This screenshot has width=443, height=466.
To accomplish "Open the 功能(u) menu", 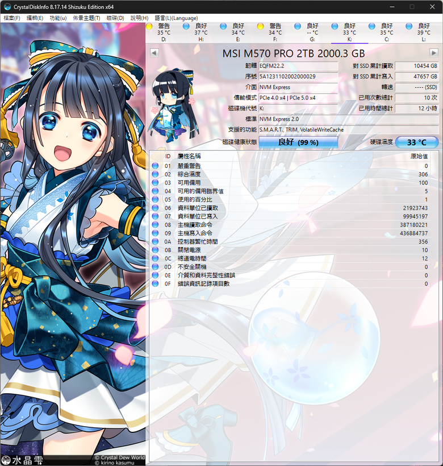I will coord(58,18).
